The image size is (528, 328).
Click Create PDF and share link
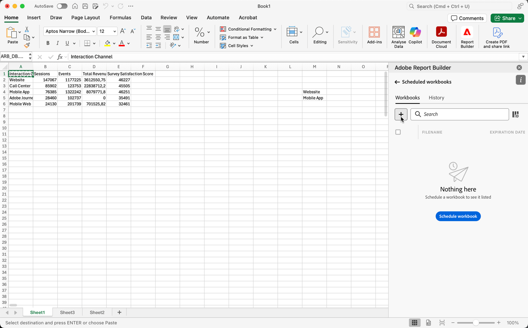tap(496, 37)
